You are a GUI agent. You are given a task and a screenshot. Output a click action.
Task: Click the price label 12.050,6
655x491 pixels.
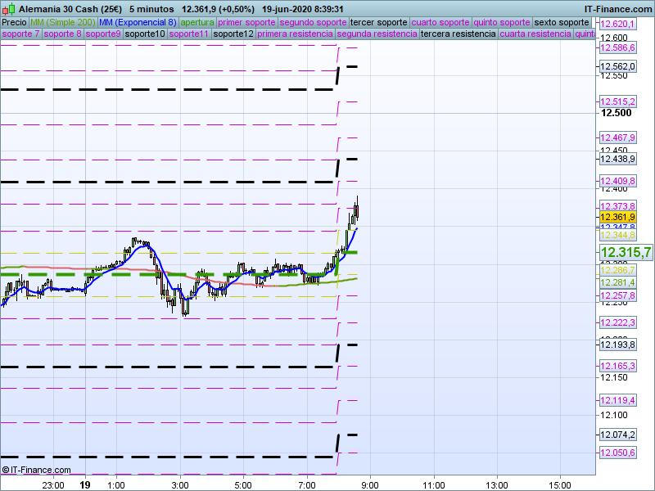[x=618, y=453]
